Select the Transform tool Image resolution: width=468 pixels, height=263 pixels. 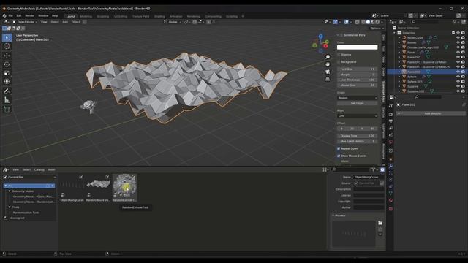pyautogui.click(x=7, y=81)
